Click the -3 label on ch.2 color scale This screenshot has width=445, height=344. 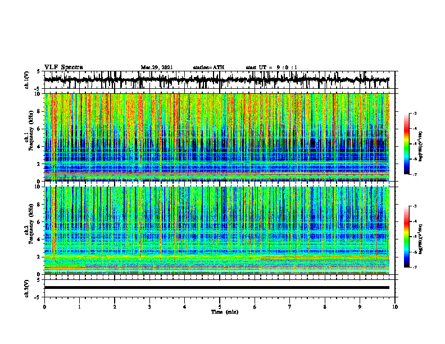(415, 206)
